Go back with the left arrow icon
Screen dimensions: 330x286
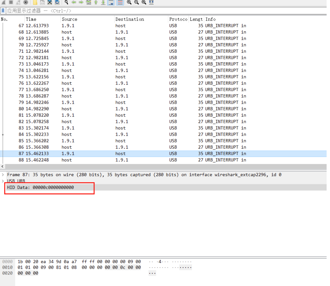(74, 2)
